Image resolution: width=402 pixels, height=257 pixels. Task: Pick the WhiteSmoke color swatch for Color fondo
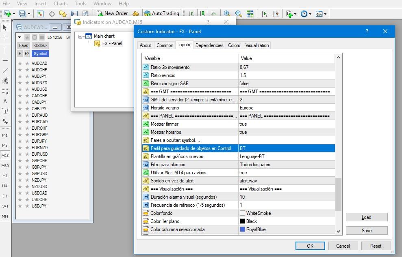point(242,213)
